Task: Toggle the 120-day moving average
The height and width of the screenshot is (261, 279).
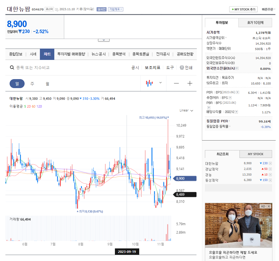Action: pos(39,106)
